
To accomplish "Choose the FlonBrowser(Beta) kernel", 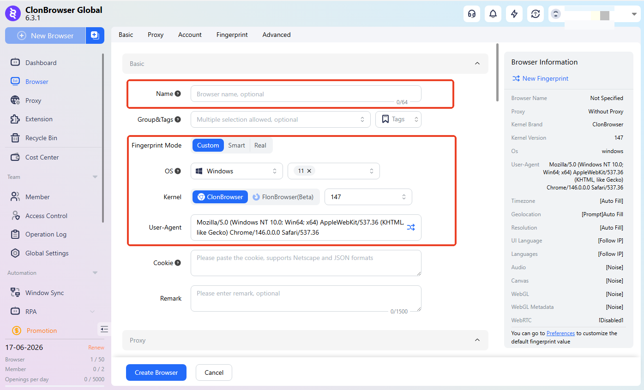I will [283, 197].
